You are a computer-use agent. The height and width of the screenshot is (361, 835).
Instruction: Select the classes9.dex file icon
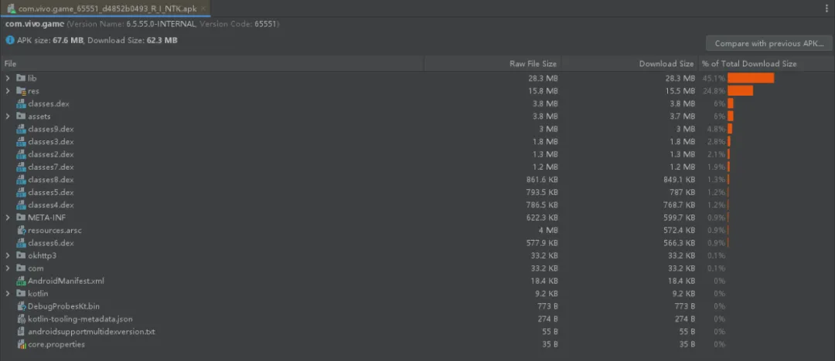point(21,129)
